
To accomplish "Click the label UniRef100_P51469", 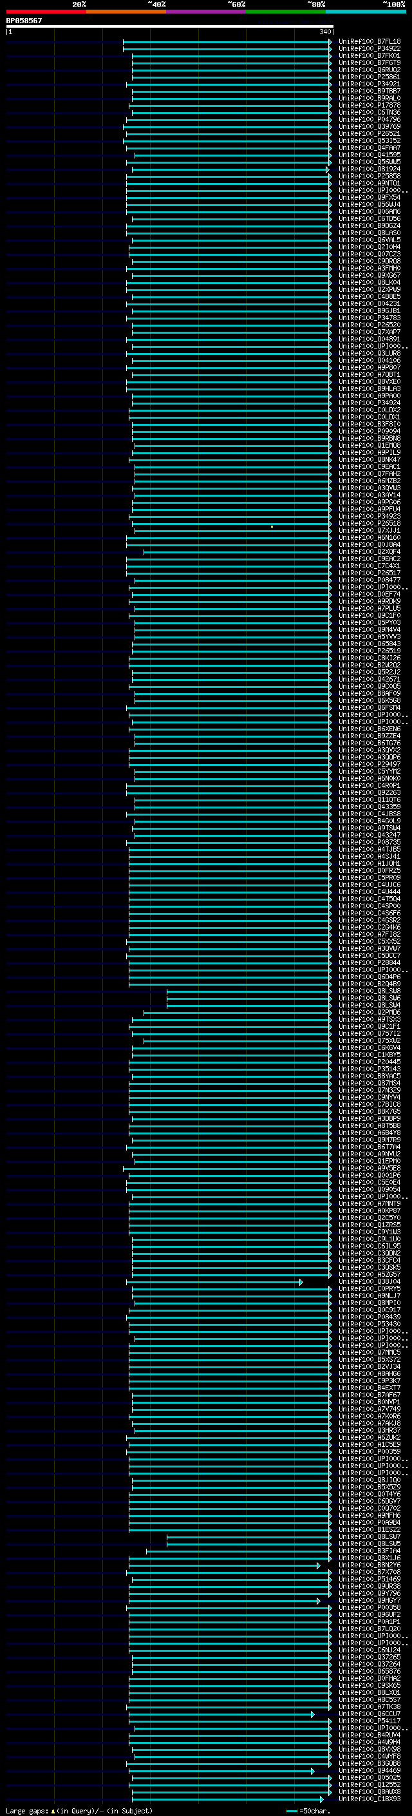I will coord(369,1579).
